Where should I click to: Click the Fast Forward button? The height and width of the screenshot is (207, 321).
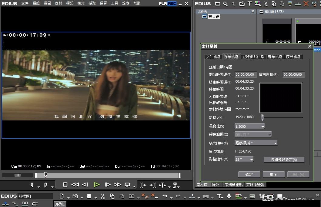click(x=117, y=185)
